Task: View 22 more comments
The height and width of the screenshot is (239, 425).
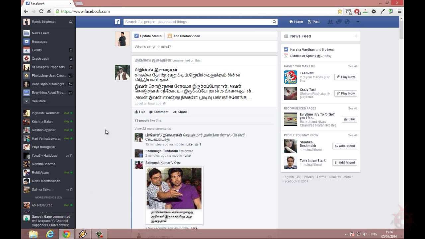Action: click(153, 129)
